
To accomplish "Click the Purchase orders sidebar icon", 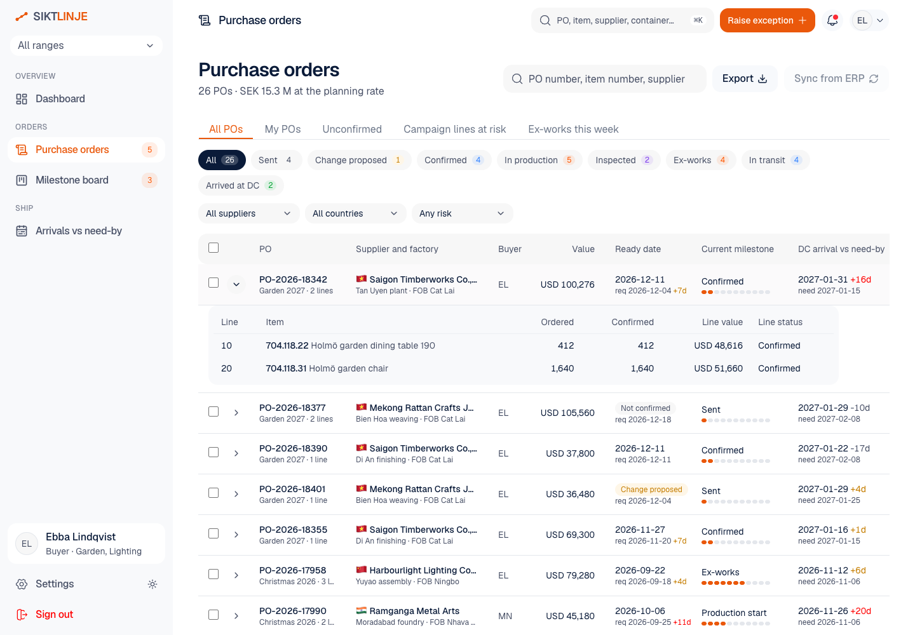I will (x=22, y=150).
